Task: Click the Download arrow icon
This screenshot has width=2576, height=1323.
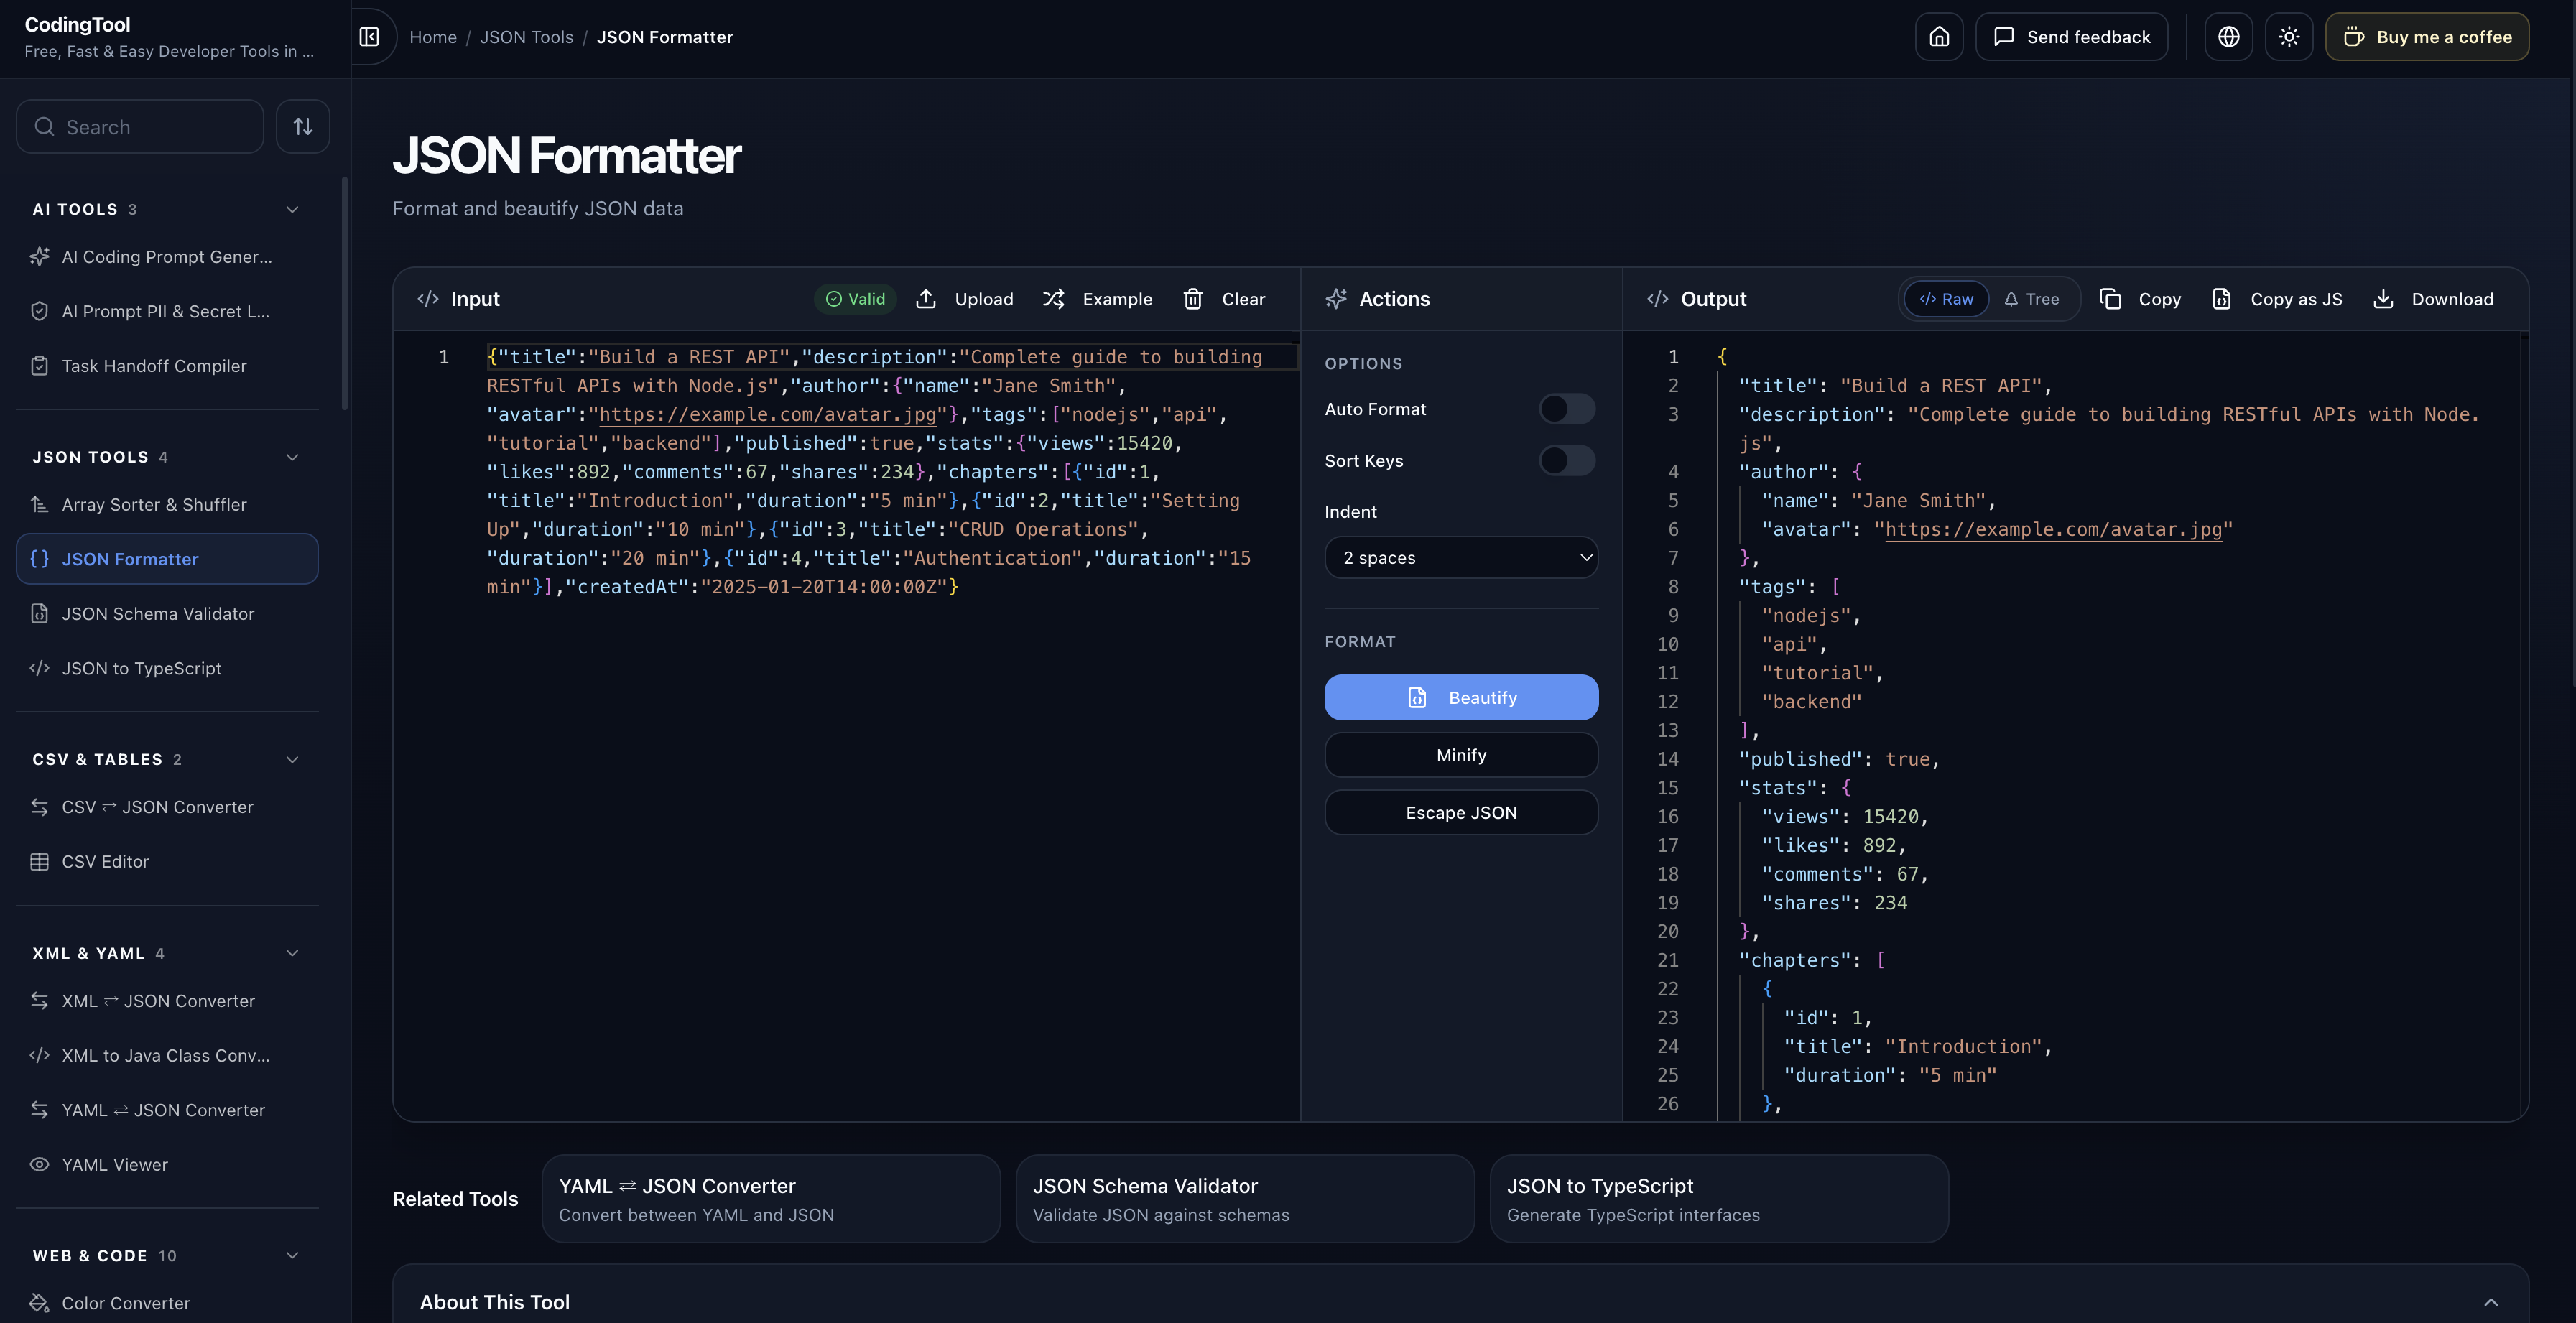Action: (x=2383, y=299)
